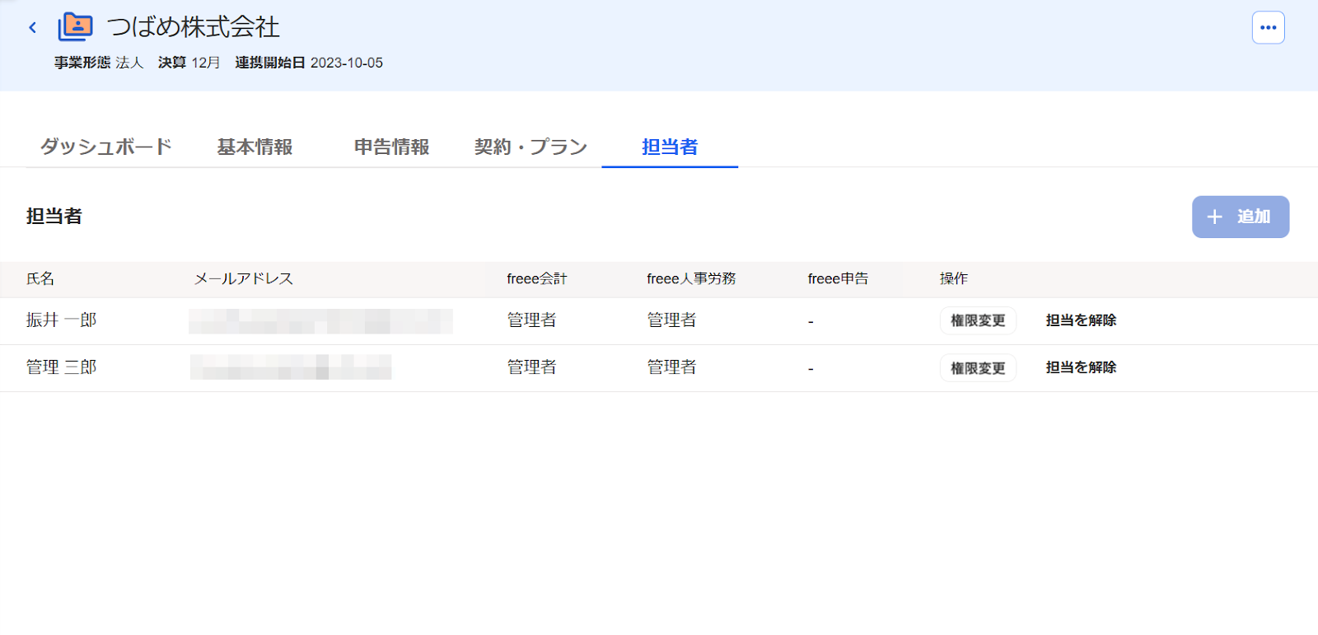Screen dimensions: 1318x635
Task: Click the 連携開始日 2023-10-05 text
Action: click(309, 63)
